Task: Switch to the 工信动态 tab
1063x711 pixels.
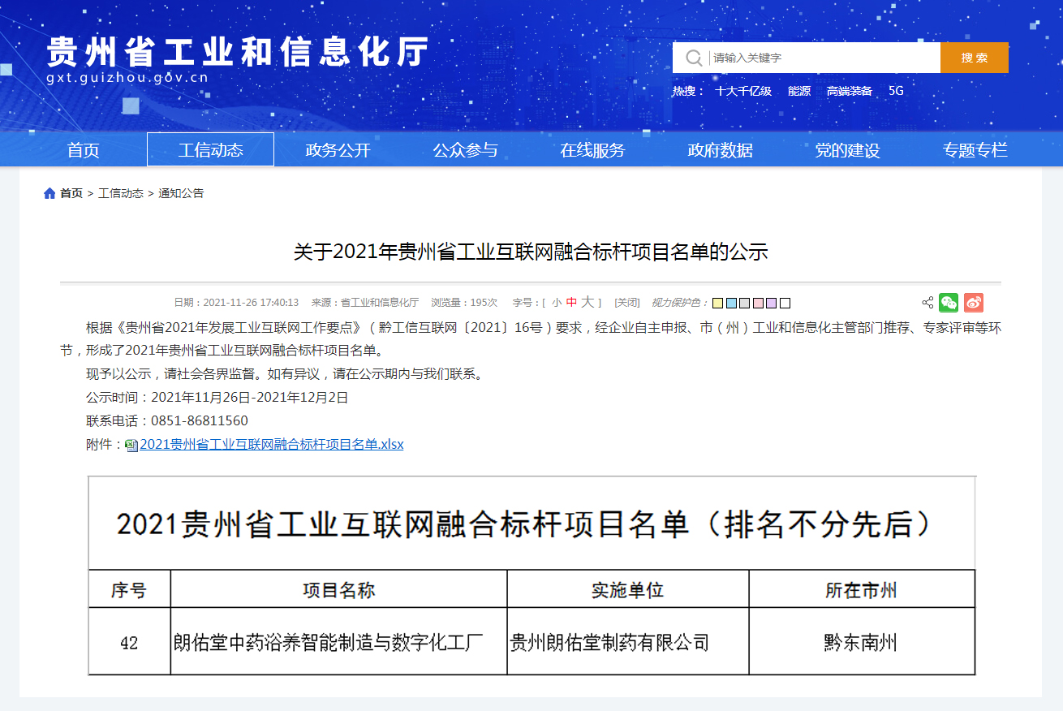Action: (x=210, y=150)
